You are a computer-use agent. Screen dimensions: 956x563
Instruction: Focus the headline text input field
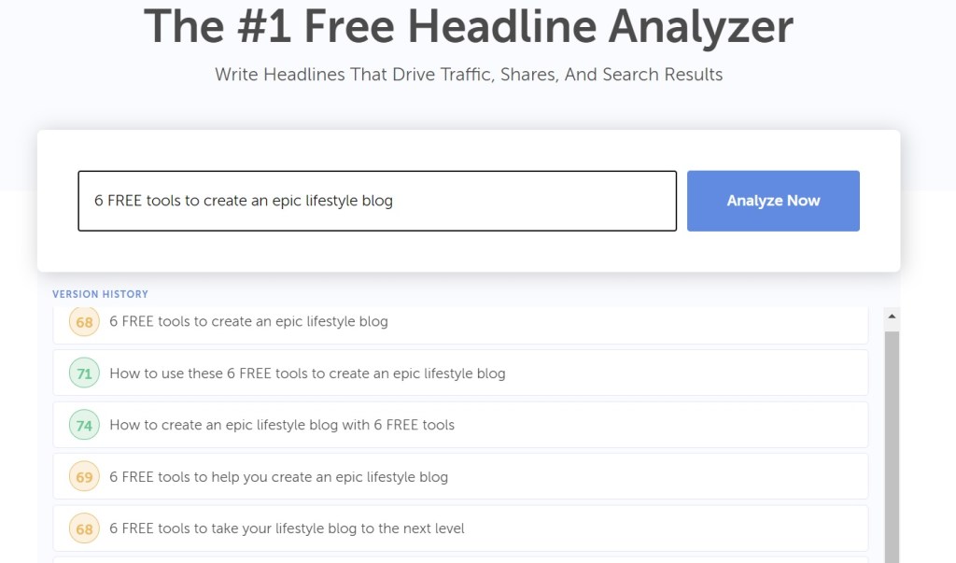[376, 201]
